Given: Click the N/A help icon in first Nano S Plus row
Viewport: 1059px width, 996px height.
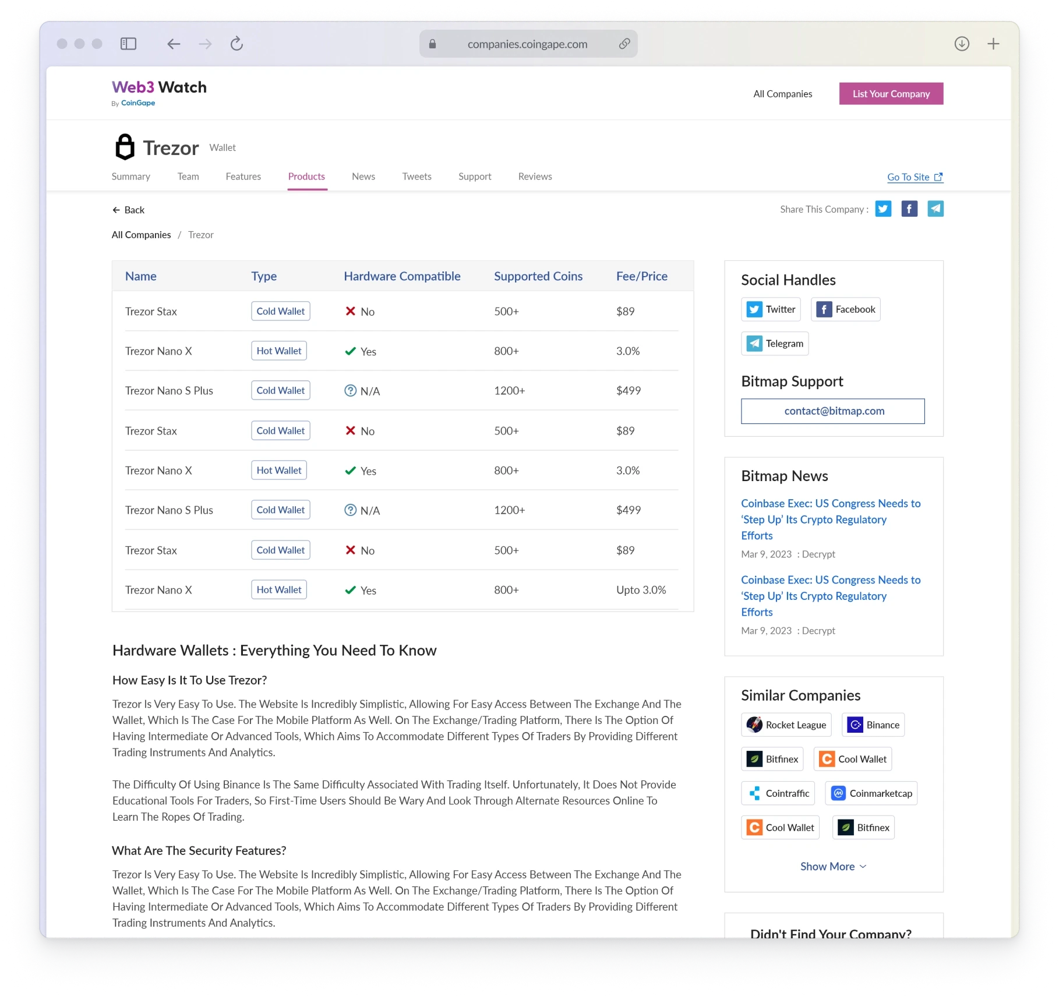Looking at the screenshot, I should (350, 391).
